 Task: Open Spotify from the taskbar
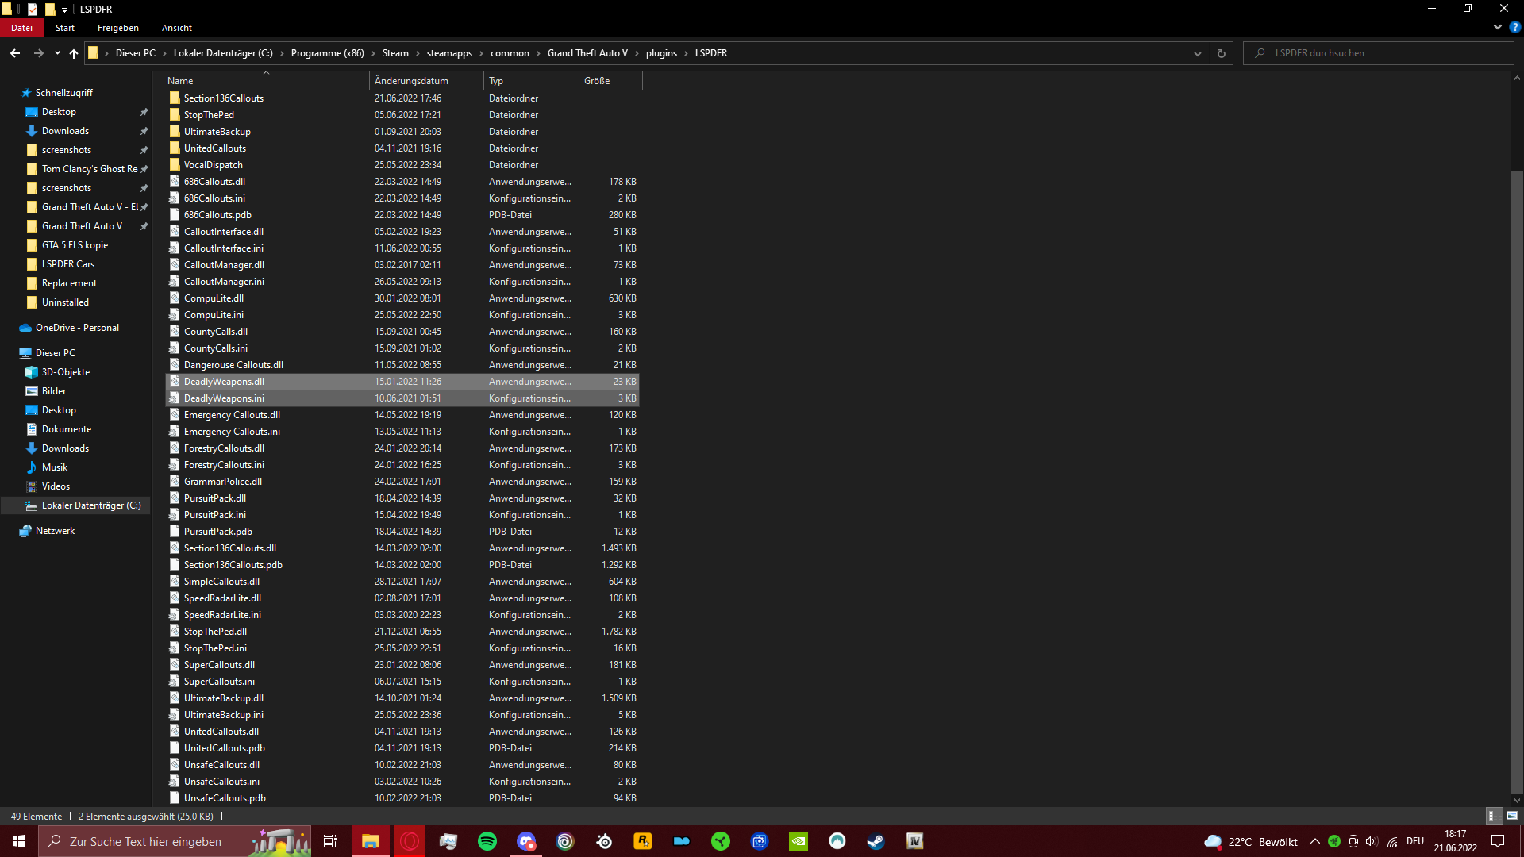(487, 841)
